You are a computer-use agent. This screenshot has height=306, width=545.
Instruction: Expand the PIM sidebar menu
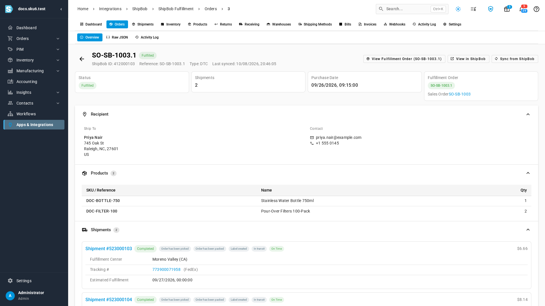[34, 49]
